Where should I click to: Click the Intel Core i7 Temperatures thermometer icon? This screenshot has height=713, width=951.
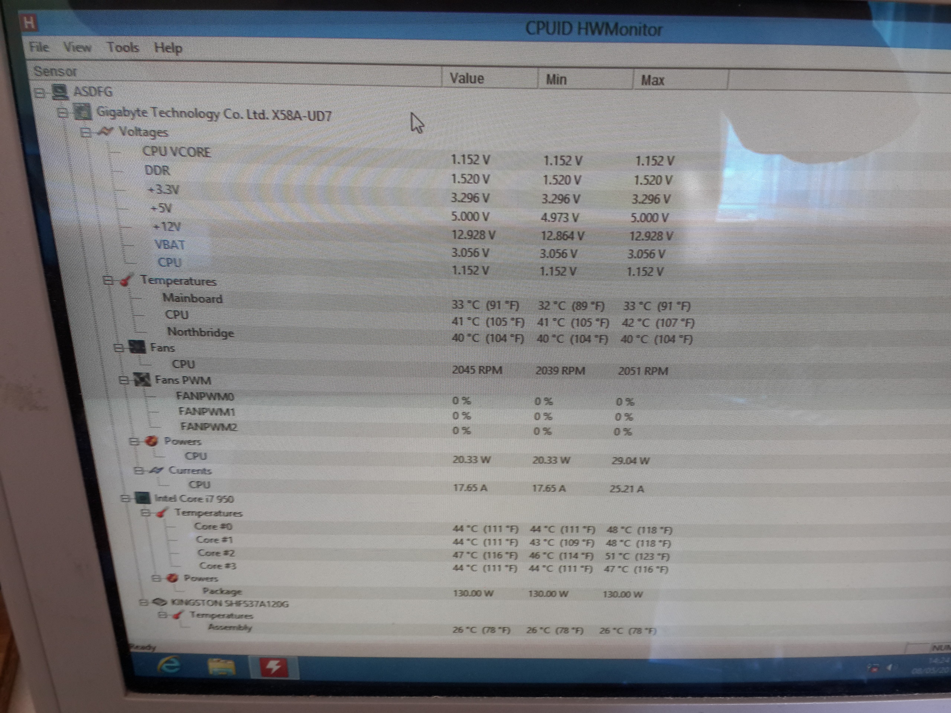[x=162, y=513]
